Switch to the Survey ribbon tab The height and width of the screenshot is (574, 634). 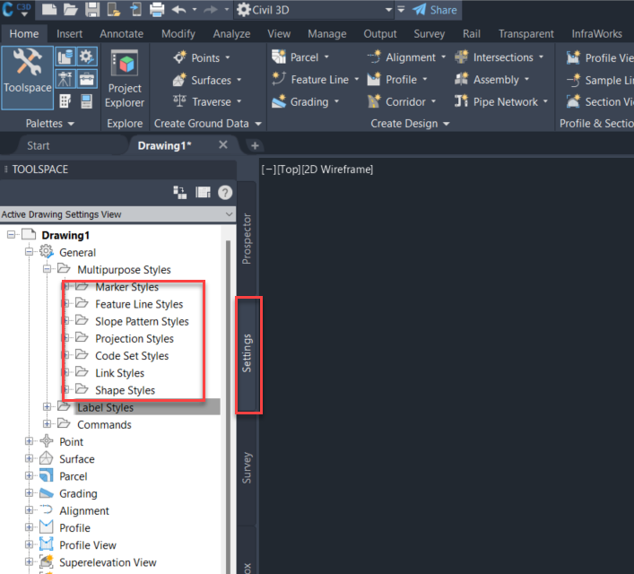[429, 33]
